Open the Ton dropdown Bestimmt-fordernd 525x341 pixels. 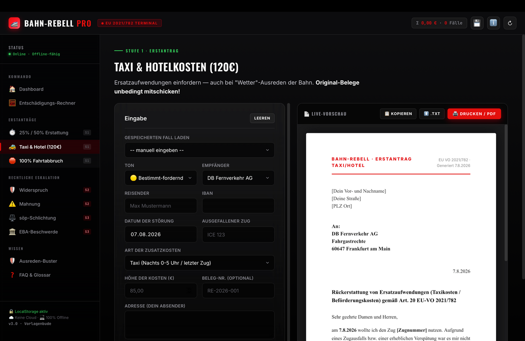161,178
